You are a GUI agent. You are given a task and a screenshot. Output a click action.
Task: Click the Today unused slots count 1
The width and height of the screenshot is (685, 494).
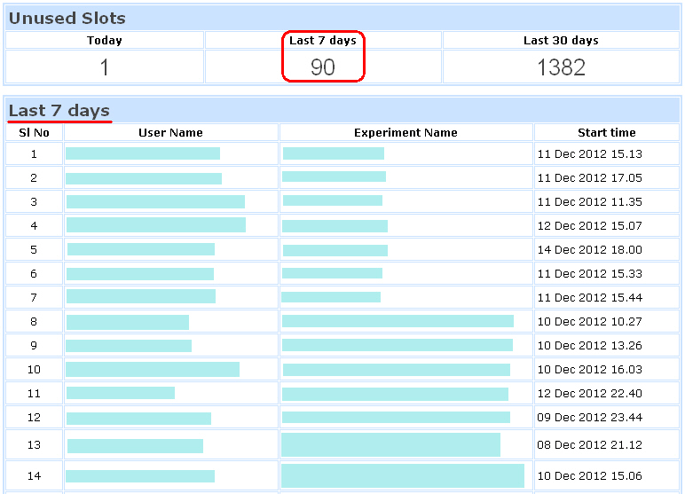click(x=105, y=67)
